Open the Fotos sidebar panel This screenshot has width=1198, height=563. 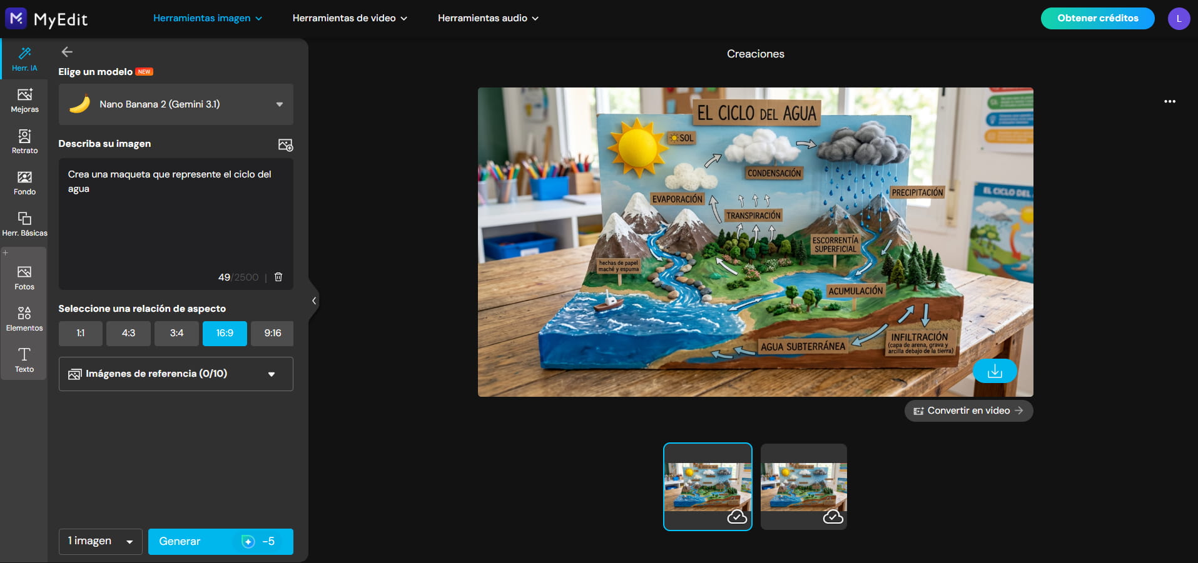point(24,277)
